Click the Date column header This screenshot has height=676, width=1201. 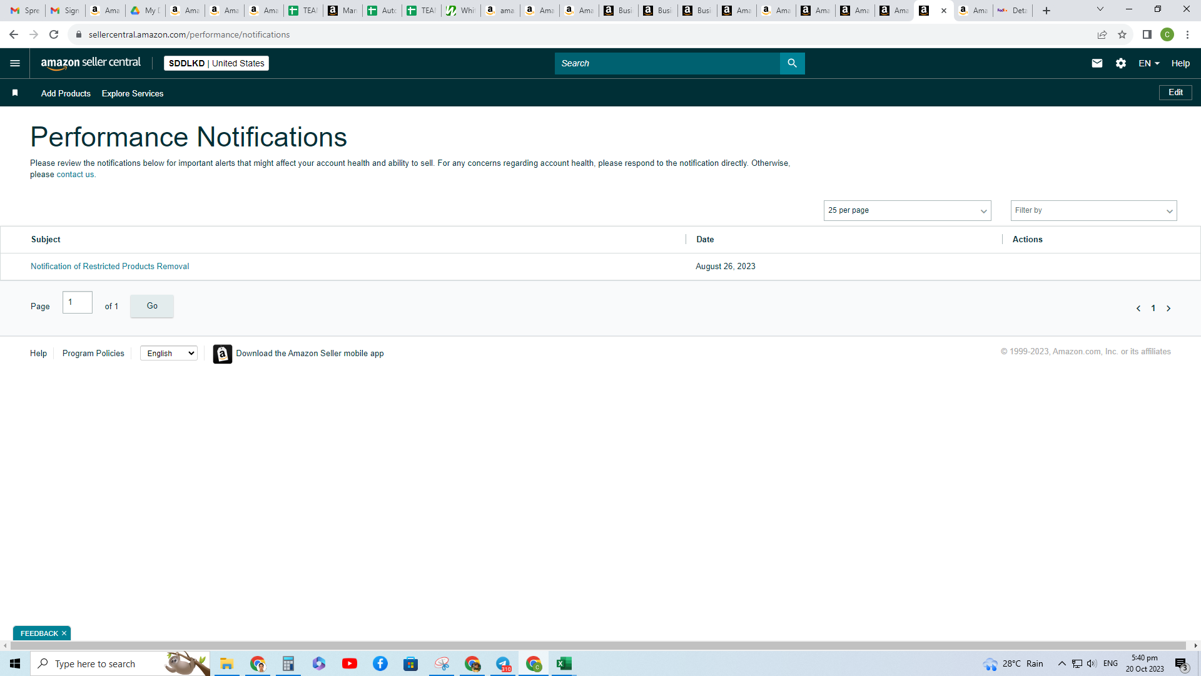point(705,240)
